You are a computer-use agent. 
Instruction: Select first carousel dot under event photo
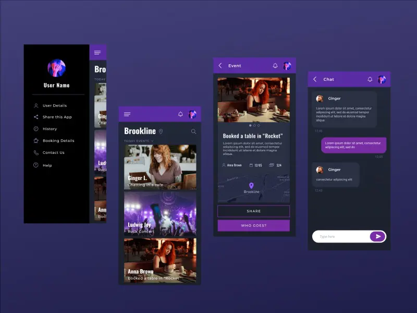pyautogui.click(x=250, y=125)
